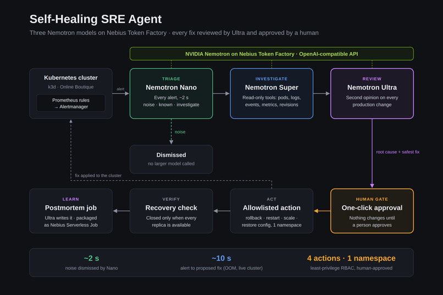Click the green '~2 s' metric

(92, 258)
